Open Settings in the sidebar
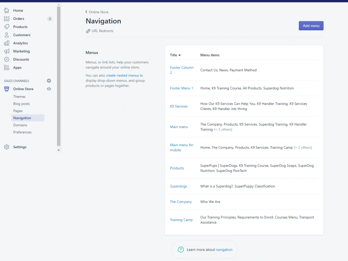348x261 pixels. click(20, 147)
